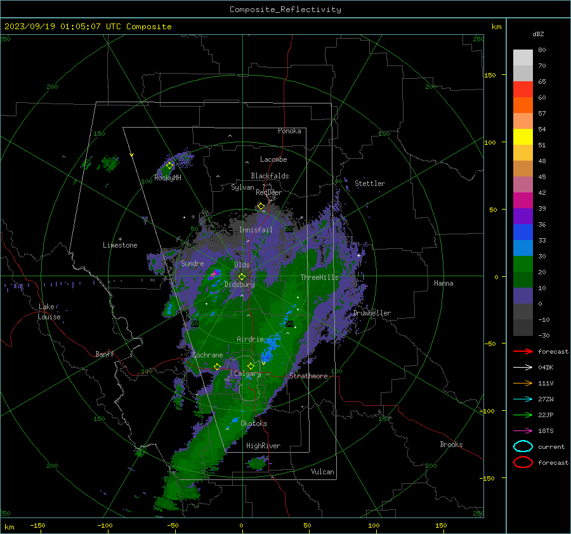Click the dBZ legend heading
The width and height of the screenshot is (571, 534).
pos(538,34)
